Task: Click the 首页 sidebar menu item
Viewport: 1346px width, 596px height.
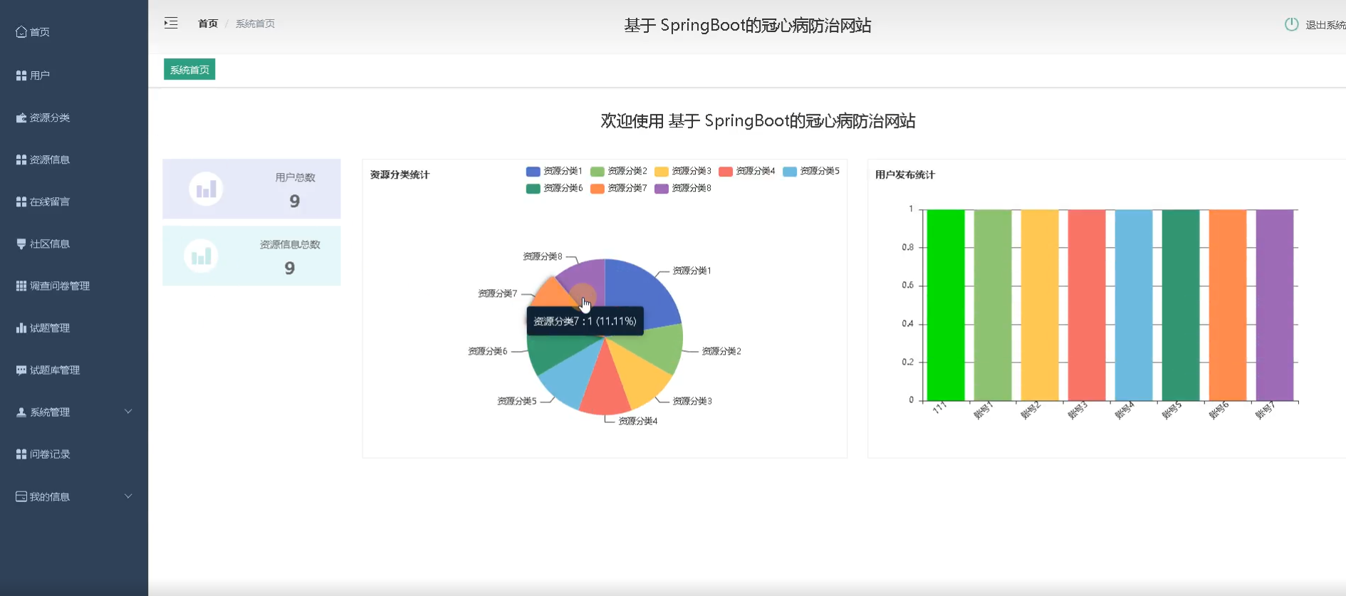Action: click(74, 31)
